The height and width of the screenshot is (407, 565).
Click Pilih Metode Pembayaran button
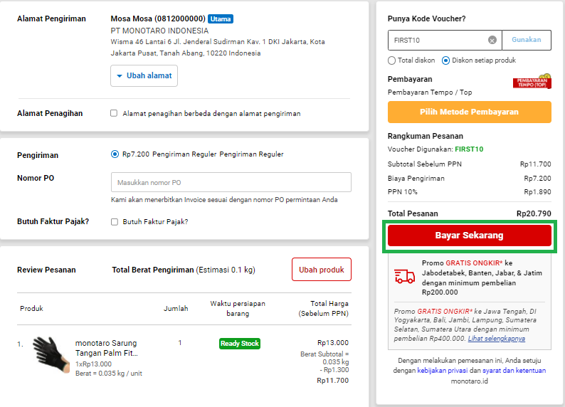point(469,112)
